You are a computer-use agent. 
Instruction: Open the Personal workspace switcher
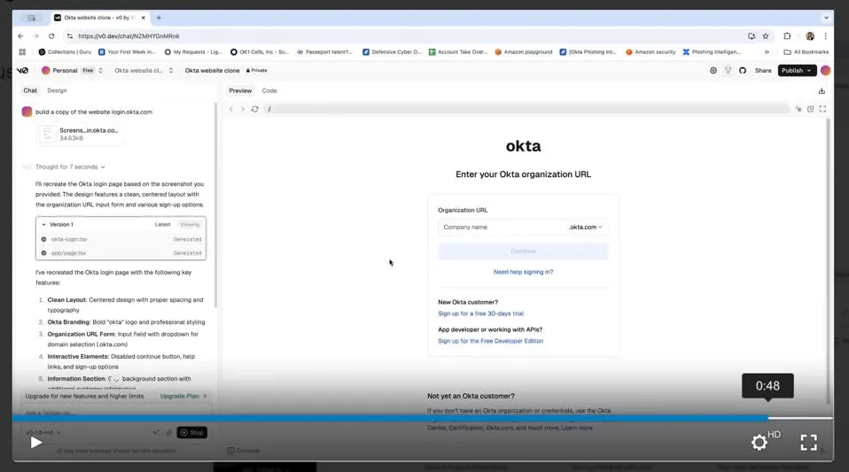[x=73, y=71]
